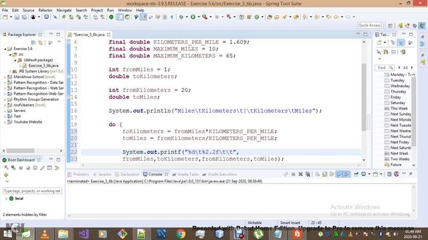Image resolution: width=428 pixels, height=240 pixels.
Task: Click Remove Launch X icon in Console
Action: click(x=300, y=174)
